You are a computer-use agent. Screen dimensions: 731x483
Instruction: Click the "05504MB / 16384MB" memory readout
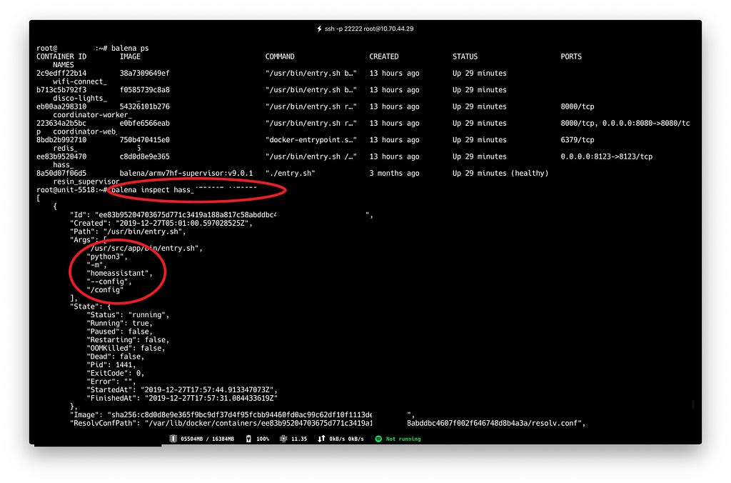[x=208, y=439]
